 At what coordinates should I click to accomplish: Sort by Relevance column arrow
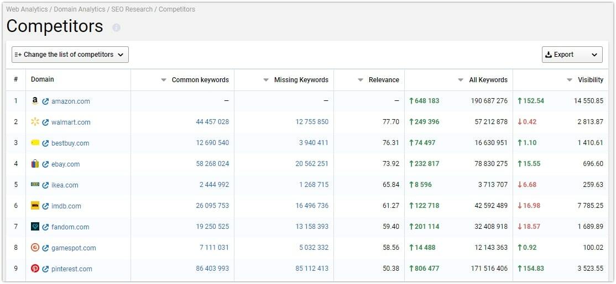pos(360,80)
